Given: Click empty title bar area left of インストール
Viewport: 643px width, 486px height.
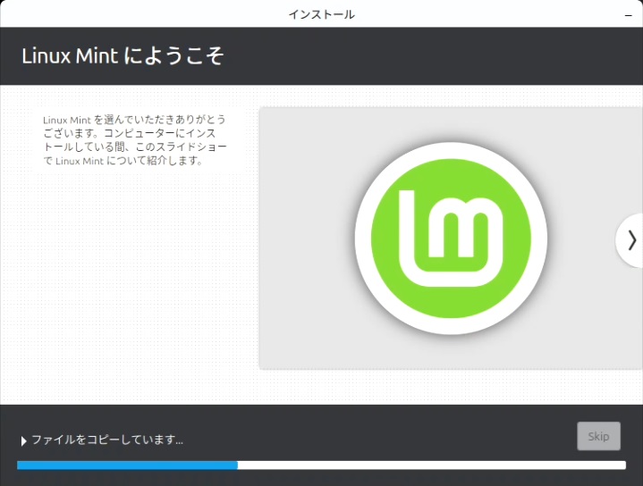Looking at the screenshot, I should pos(134,13).
